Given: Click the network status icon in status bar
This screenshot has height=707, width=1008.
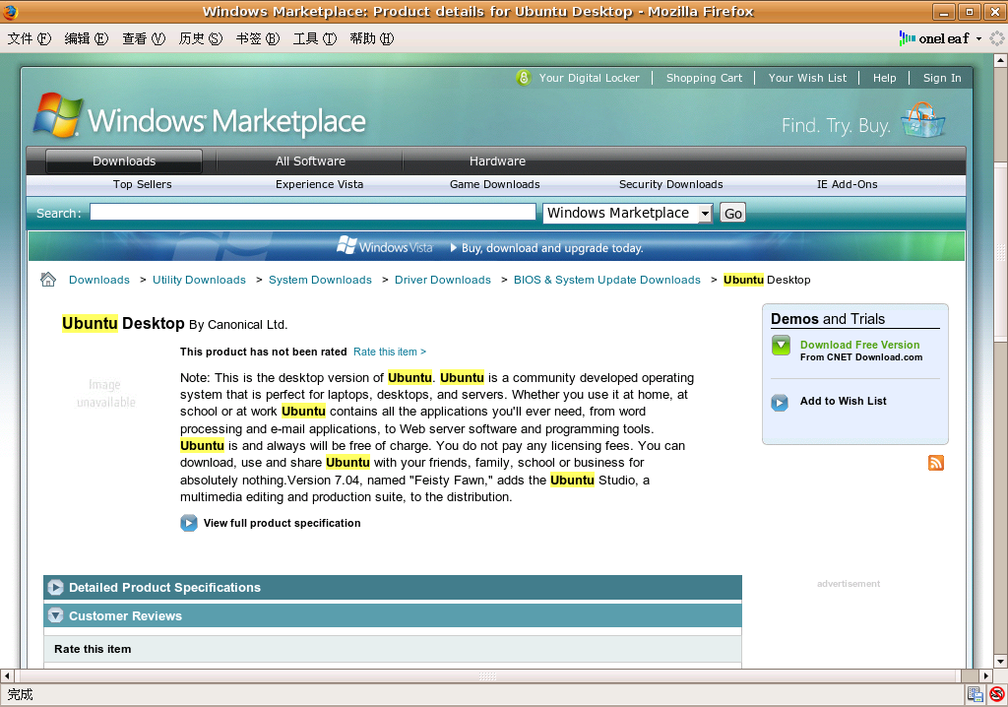Looking at the screenshot, I should (x=976, y=694).
